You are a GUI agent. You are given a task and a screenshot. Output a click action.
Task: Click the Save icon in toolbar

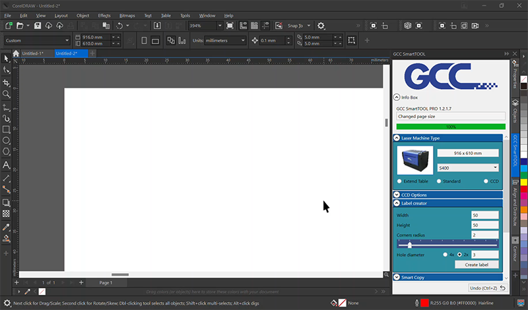38,25
